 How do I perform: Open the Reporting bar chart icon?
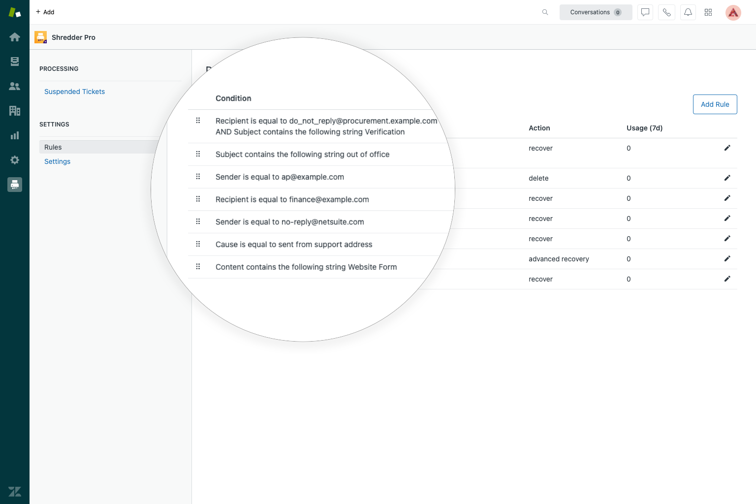(x=15, y=135)
